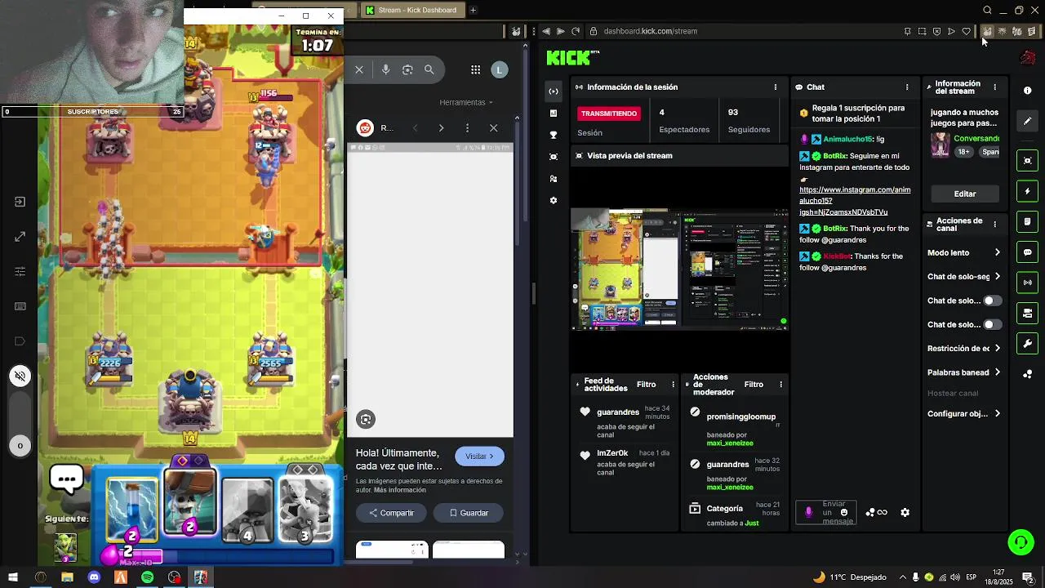Click the info icon in right widget rail
This screenshot has width=1045, height=588.
[1027, 91]
